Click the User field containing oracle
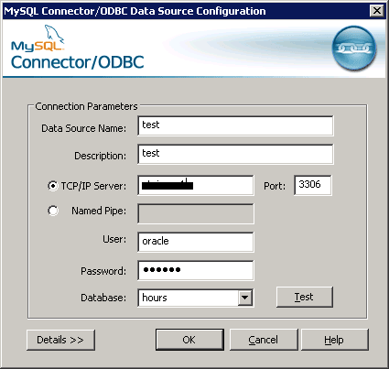 pyautogui.click(x=195, y=242)
